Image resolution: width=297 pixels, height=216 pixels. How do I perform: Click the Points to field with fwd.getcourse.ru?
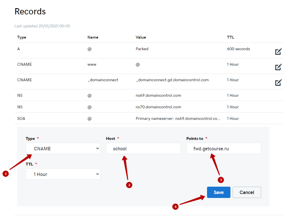[223, 149]
